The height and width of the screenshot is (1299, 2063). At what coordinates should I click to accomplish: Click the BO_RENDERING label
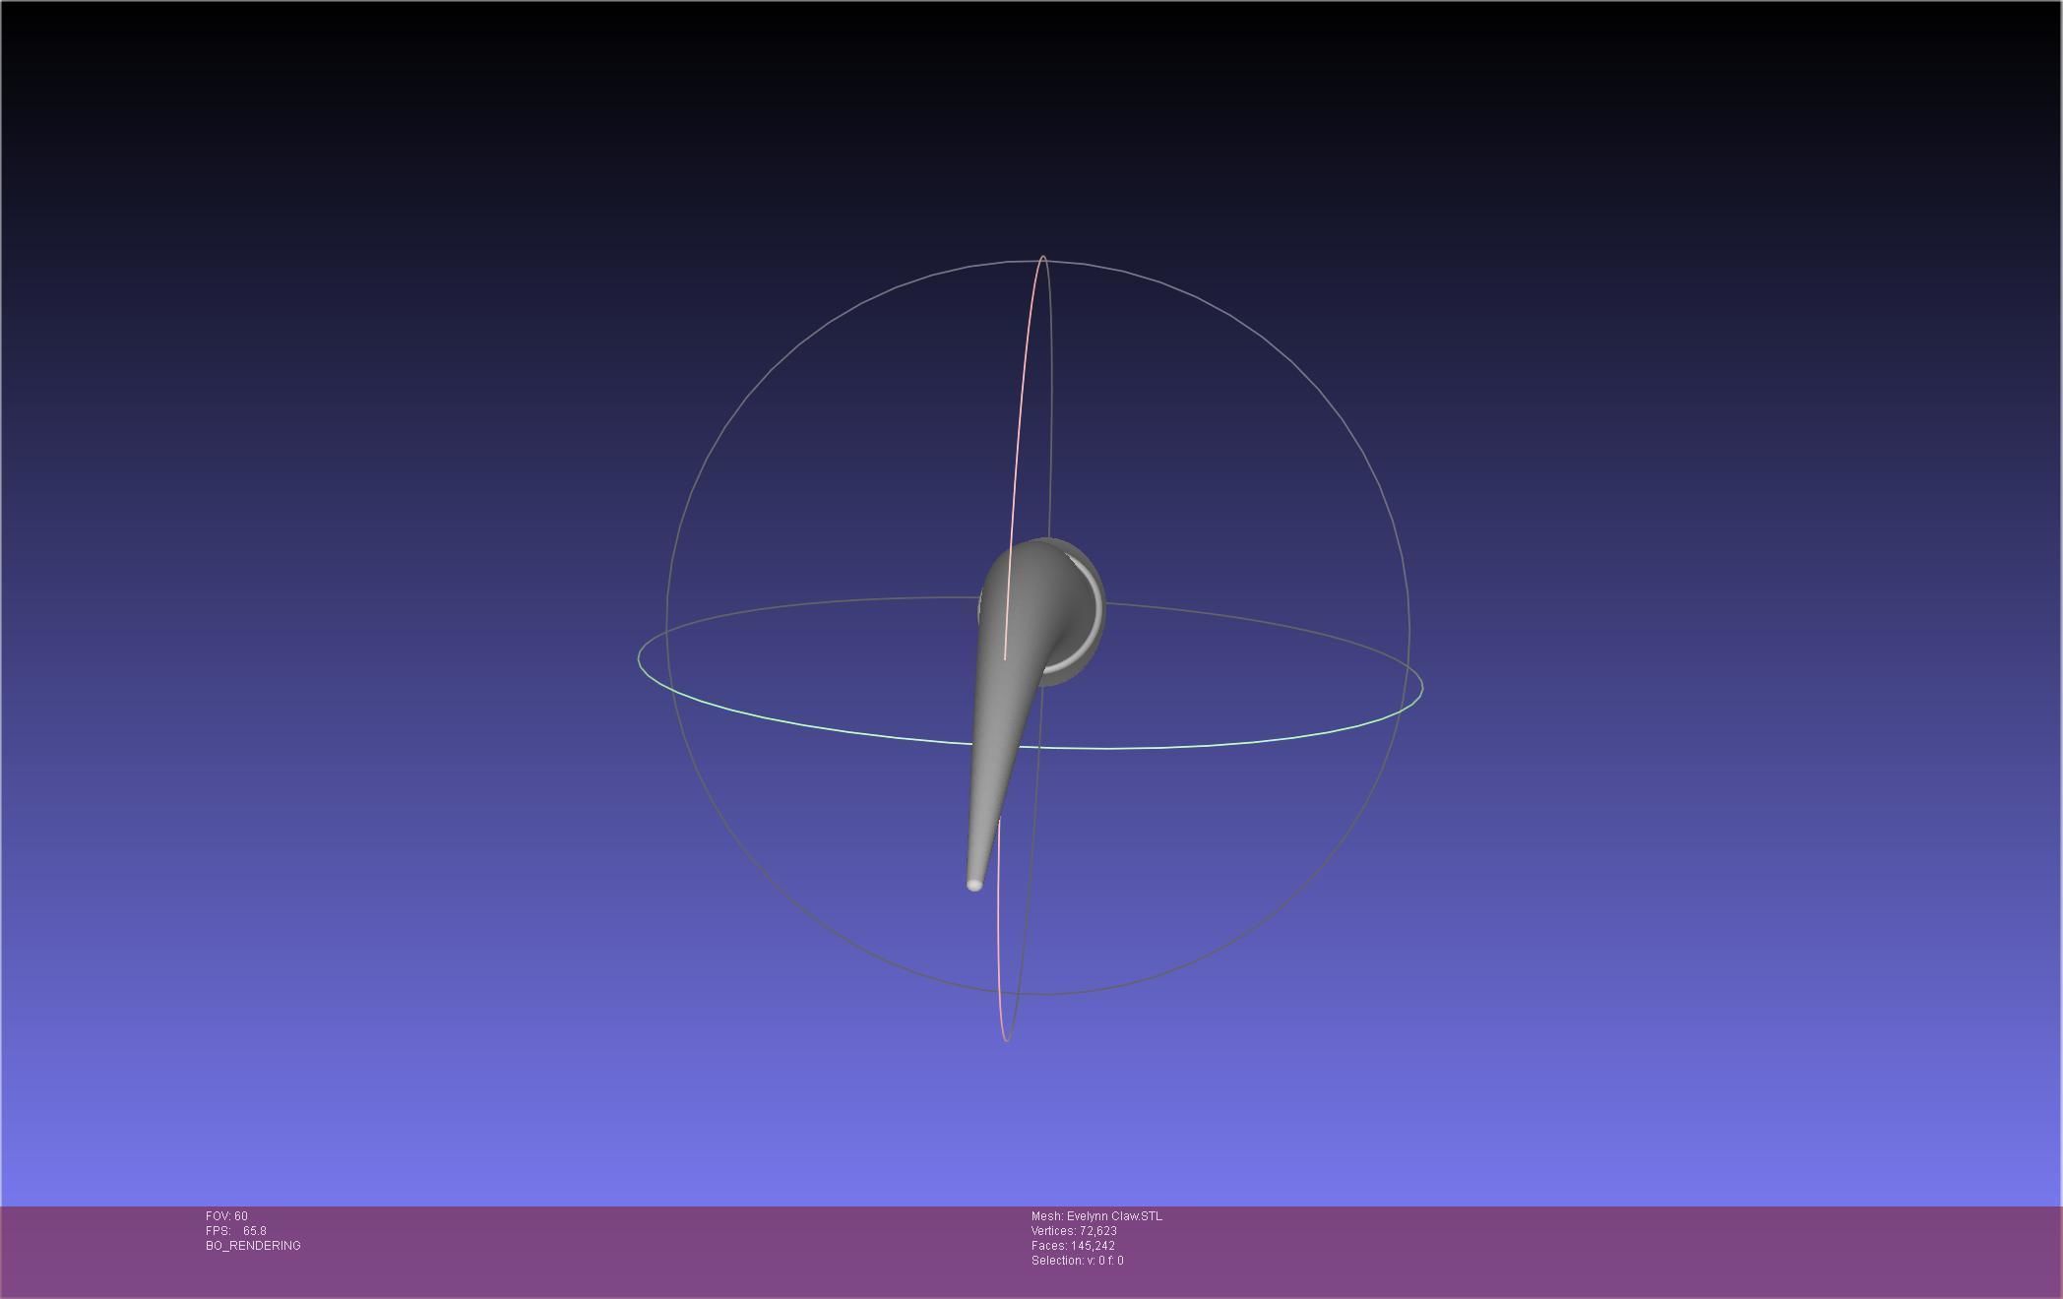coord(253,1246)
